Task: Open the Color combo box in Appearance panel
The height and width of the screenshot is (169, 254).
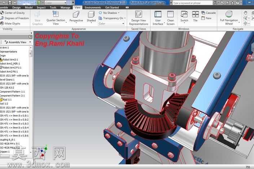Action: (x=111, y=24)
